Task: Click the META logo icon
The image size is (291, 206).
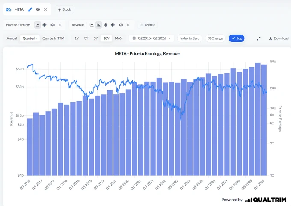Action: pyautogui.click(x=9, y=9)
